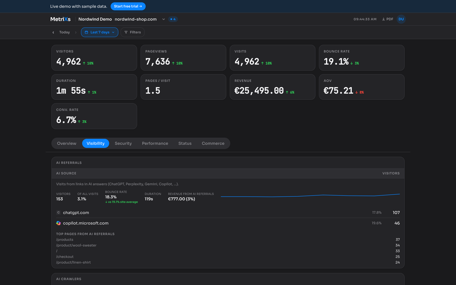Open the Security tab
This screenshot has width=456, height=285.
[x=123, y=143]
